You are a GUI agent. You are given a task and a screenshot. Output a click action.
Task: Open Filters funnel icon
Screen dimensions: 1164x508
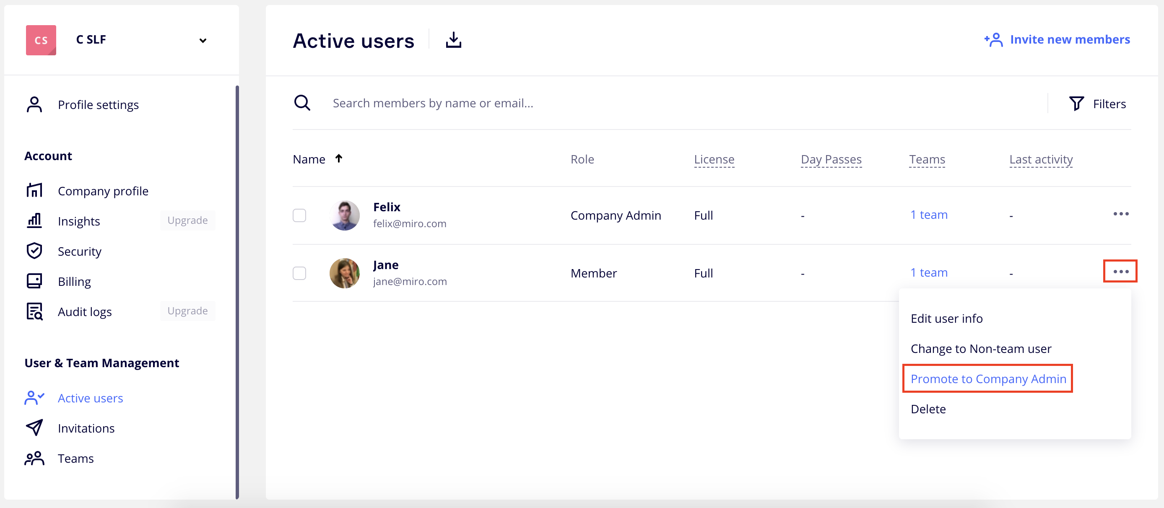coord(1076,104)
